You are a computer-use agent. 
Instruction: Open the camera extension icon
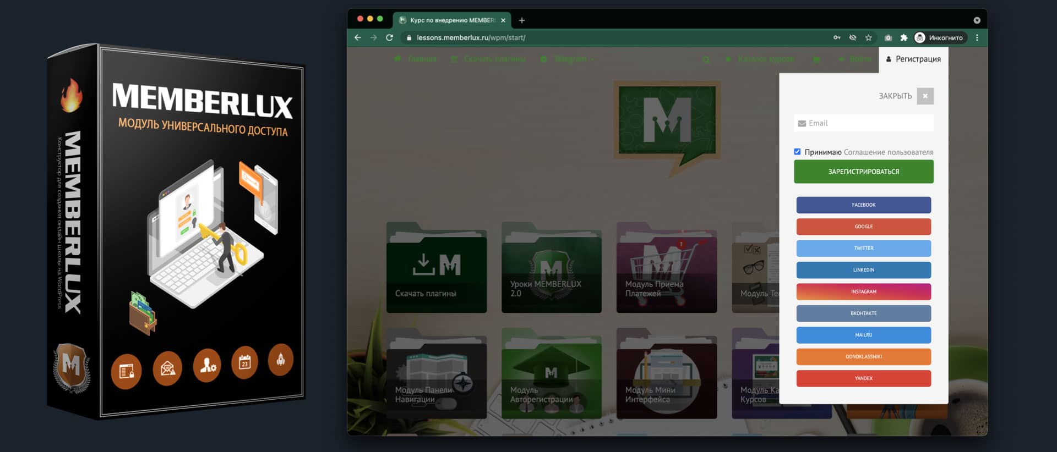pos(888,37)
